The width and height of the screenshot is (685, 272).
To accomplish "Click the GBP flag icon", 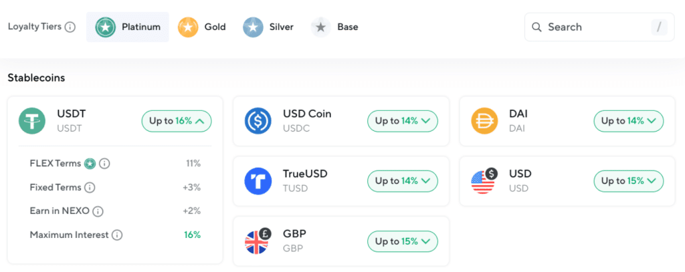I will tap(258, 241).
